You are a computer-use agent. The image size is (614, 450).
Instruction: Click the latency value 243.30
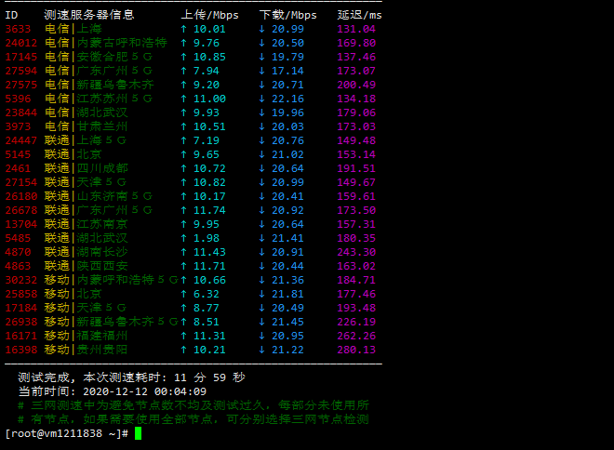click(356, 252)
